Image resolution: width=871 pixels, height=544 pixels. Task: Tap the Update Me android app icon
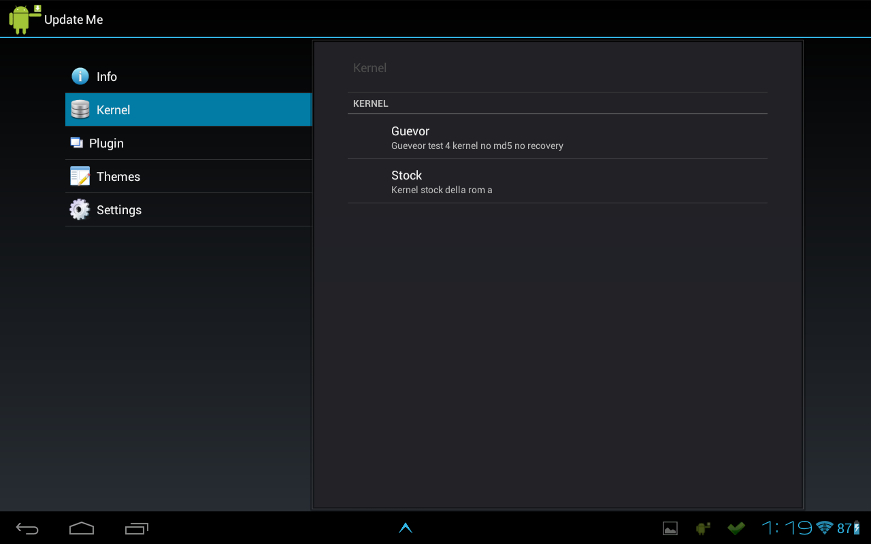(x=24, y=19)
